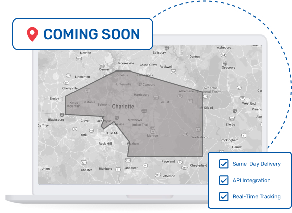
Task: Click the Route 274 shield near Cherryville
Action: click(x=67, y=82)
